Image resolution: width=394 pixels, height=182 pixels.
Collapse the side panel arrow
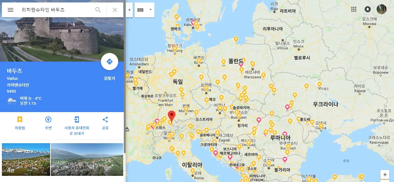click(x=129, y=10)
